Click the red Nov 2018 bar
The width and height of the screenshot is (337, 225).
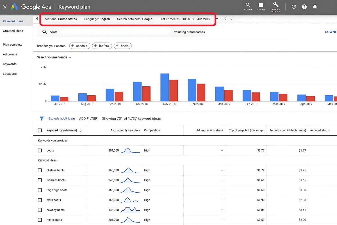pos(174,91)
